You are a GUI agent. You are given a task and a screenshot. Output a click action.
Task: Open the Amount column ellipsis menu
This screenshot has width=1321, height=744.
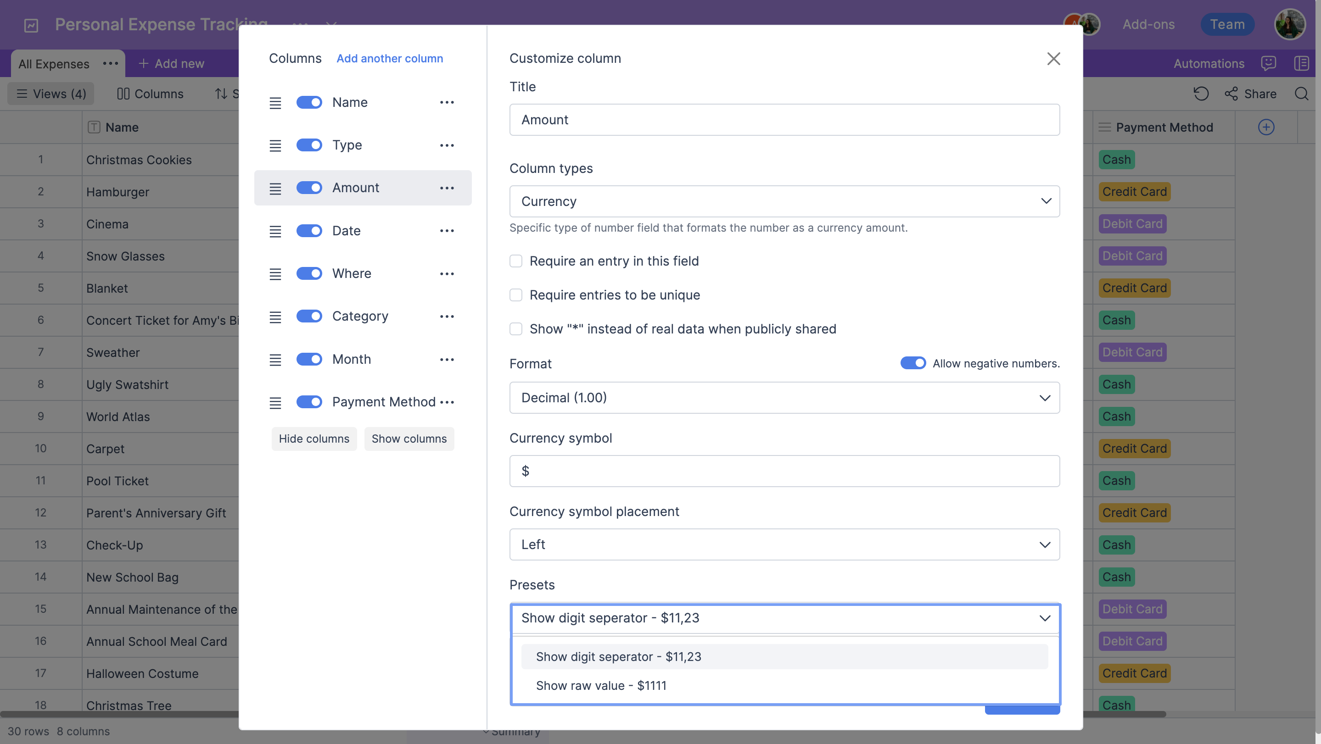(447, 188)
